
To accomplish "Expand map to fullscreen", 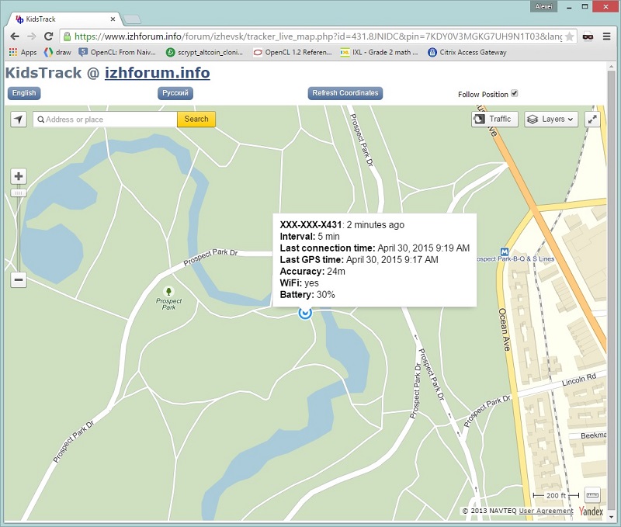I will tap(592, 120).
